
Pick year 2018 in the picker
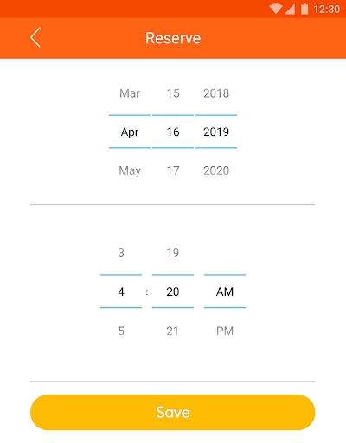point(216,93)
